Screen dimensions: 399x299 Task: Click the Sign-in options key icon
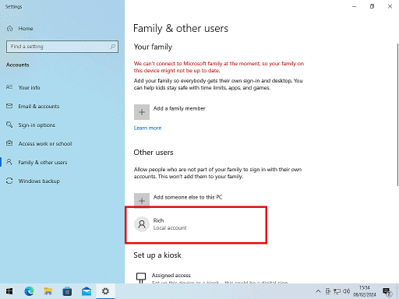[x=9, y=125]
